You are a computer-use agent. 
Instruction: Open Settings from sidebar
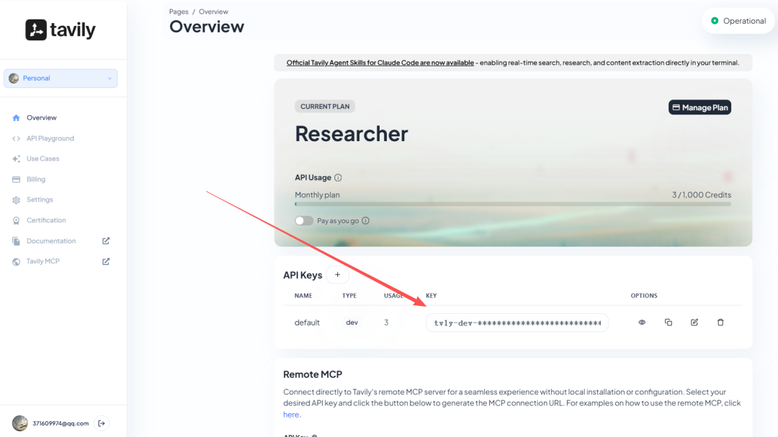click(x=40, y=199)
